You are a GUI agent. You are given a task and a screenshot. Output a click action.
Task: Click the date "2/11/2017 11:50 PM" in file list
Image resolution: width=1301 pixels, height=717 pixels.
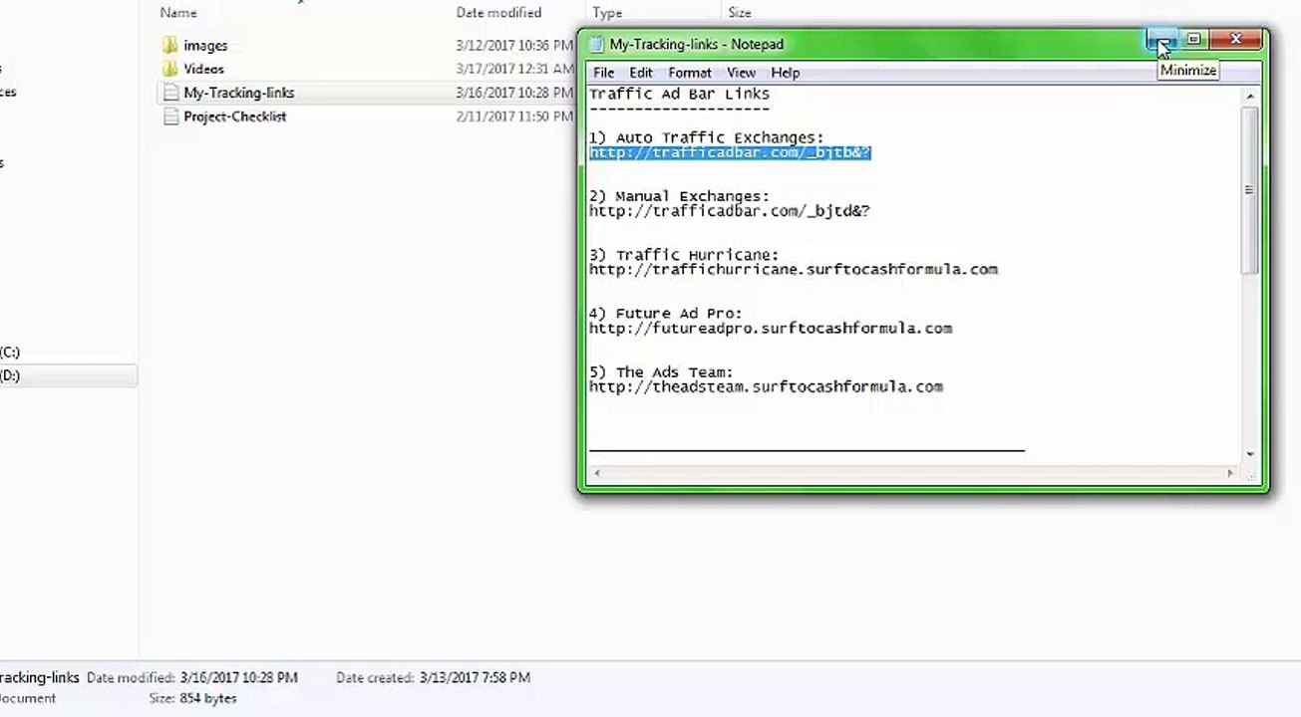tap(515, 117)
